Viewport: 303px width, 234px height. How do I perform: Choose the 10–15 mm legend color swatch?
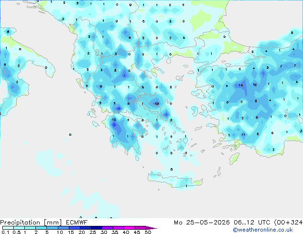(63, 228)
